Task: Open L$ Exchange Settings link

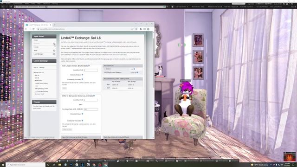Action: [x=41, y=91]
